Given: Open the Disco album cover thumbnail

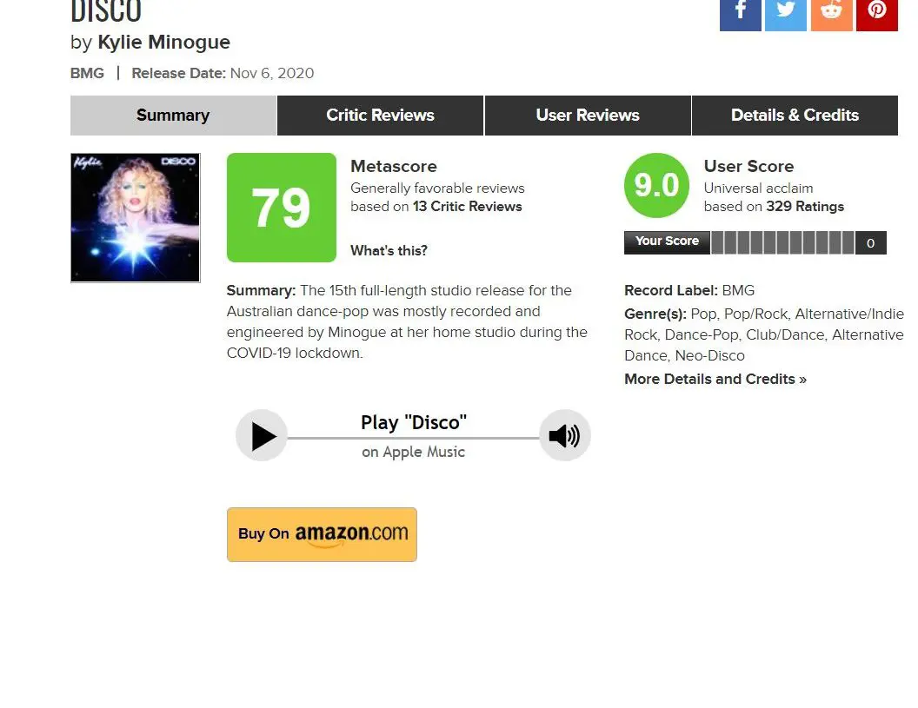Looking at the screenshot, I should click(x=136, y=218).
